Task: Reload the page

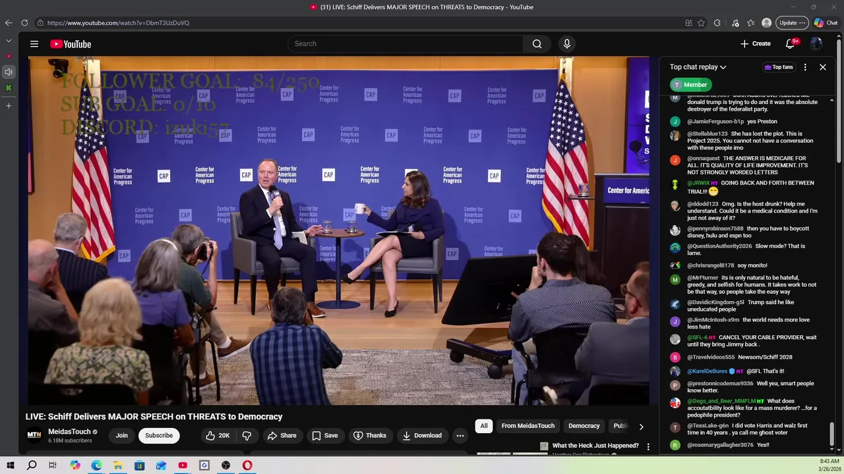Action: point(24,23)
